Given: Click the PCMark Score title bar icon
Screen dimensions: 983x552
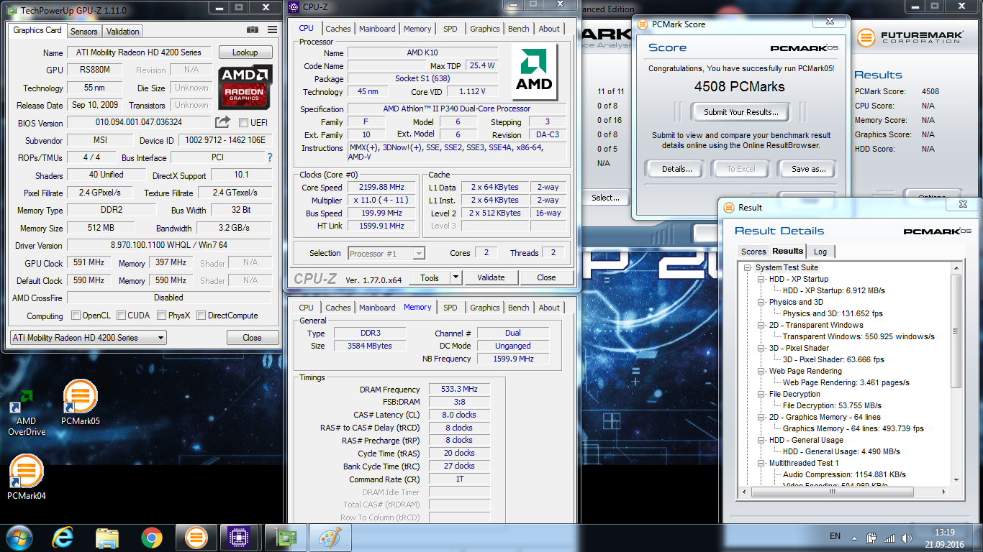Looking at the screenshot, I should point(641,24).
